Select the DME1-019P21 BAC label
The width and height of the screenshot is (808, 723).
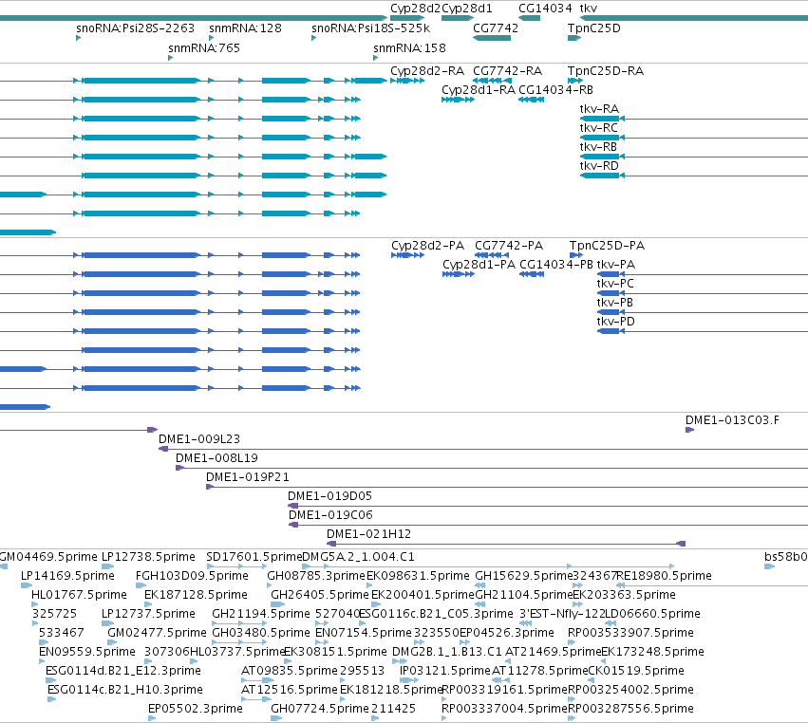point(248,477)
